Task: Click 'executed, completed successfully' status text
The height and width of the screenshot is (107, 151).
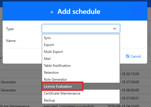Action: [x=69, y=106]
